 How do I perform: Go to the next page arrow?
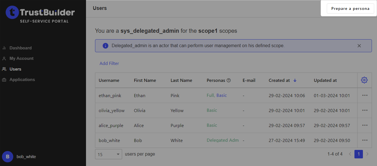coord(367,154)
